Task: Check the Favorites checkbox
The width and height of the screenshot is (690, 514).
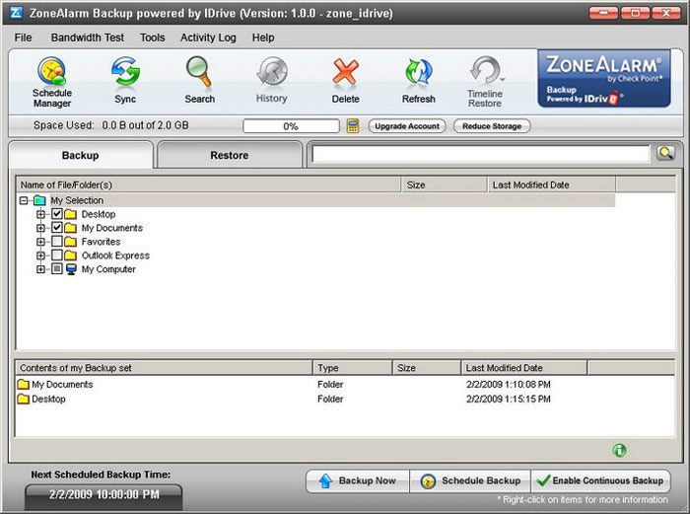Action: 57,242
